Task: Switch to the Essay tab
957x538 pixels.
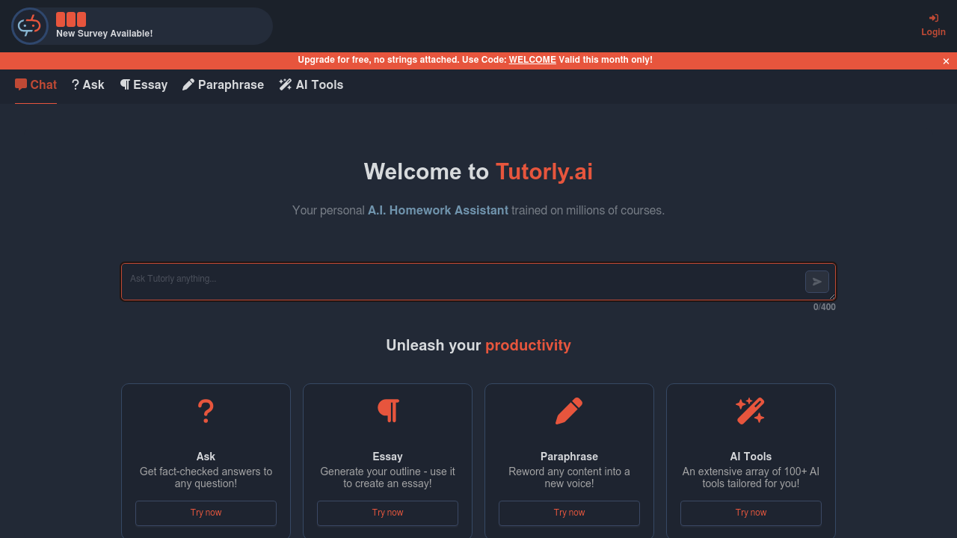Action: click(x=144, y=84)
